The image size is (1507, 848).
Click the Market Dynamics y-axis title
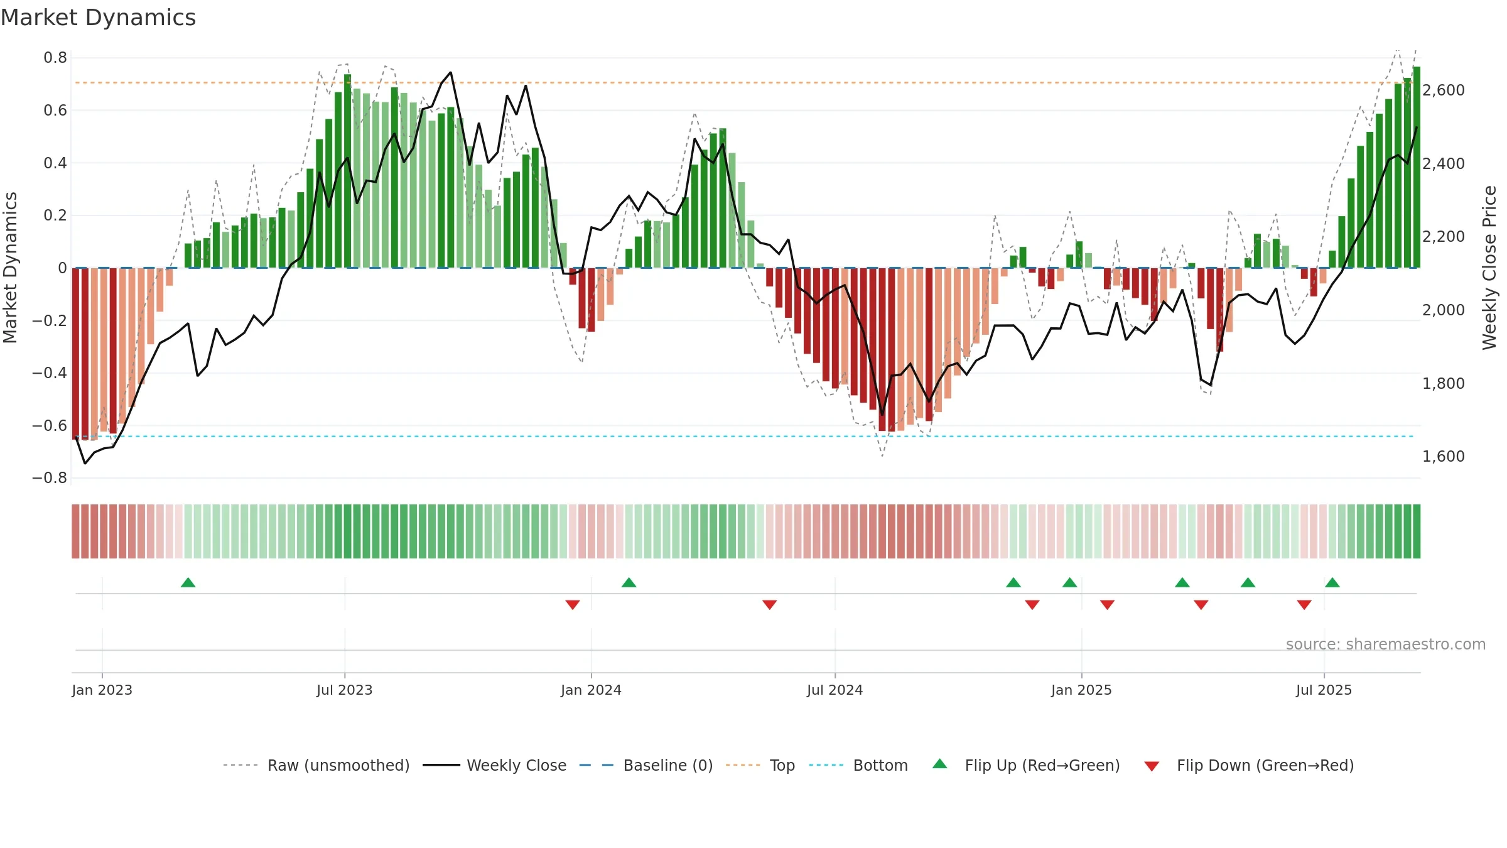pos(10,268)
